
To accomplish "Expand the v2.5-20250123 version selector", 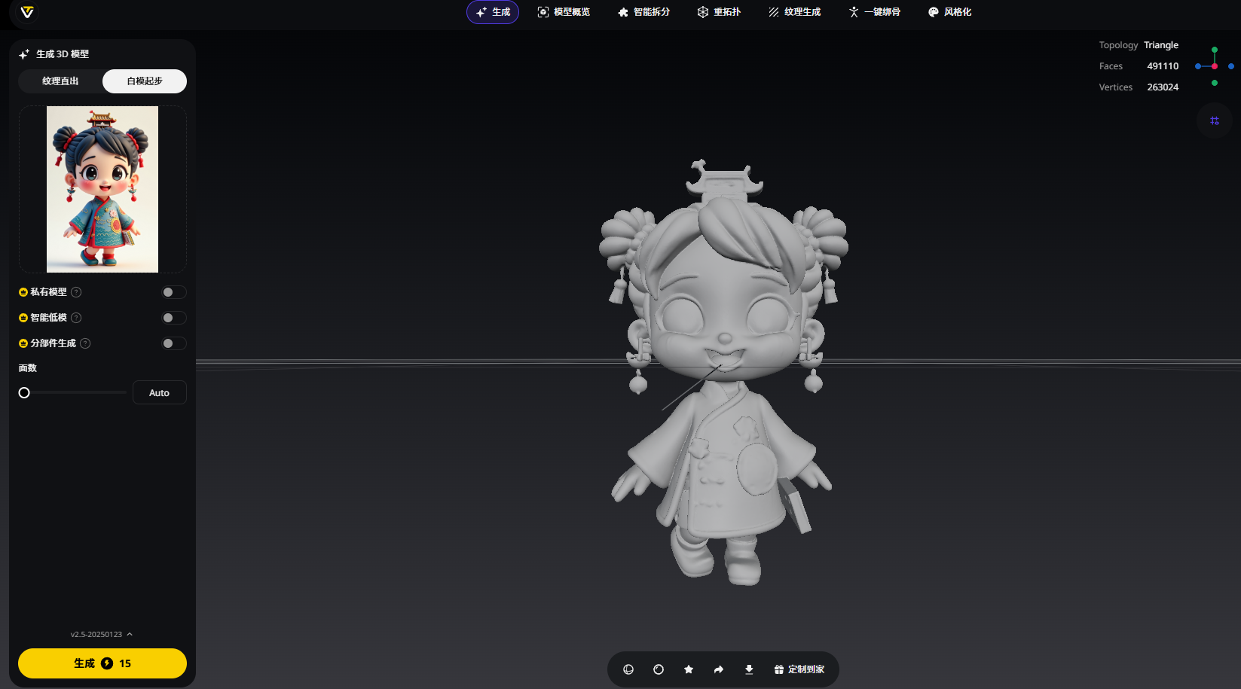I will (102, 635).
